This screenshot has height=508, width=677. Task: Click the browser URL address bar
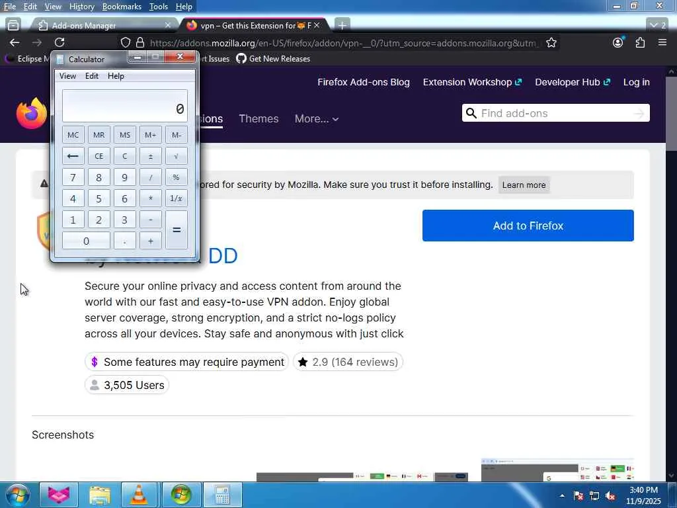(343, 43)
